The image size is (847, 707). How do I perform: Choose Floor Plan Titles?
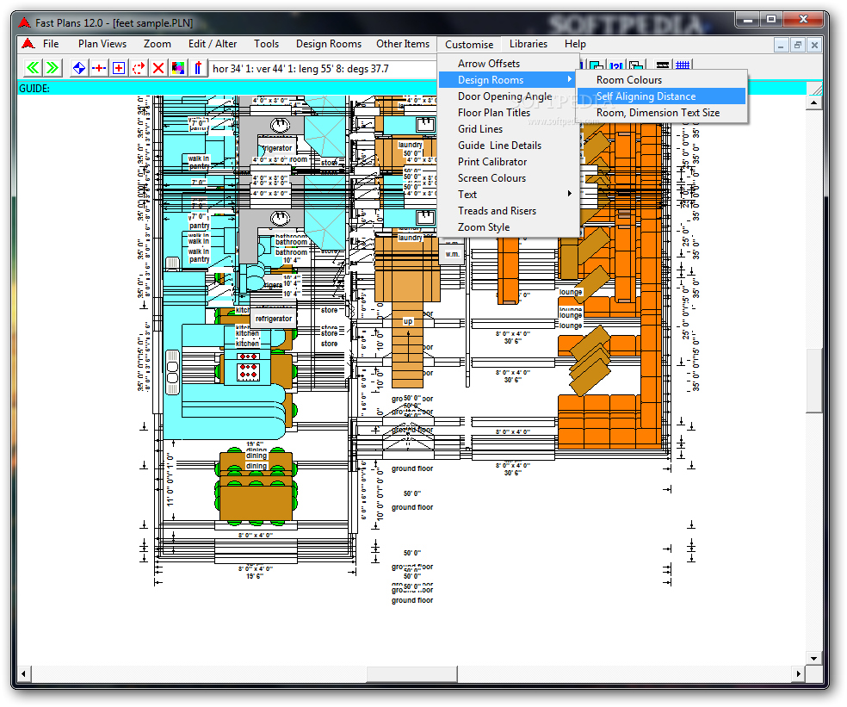point(509,113)
